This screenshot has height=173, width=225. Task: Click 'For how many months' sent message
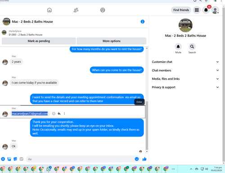click(107, 49)
